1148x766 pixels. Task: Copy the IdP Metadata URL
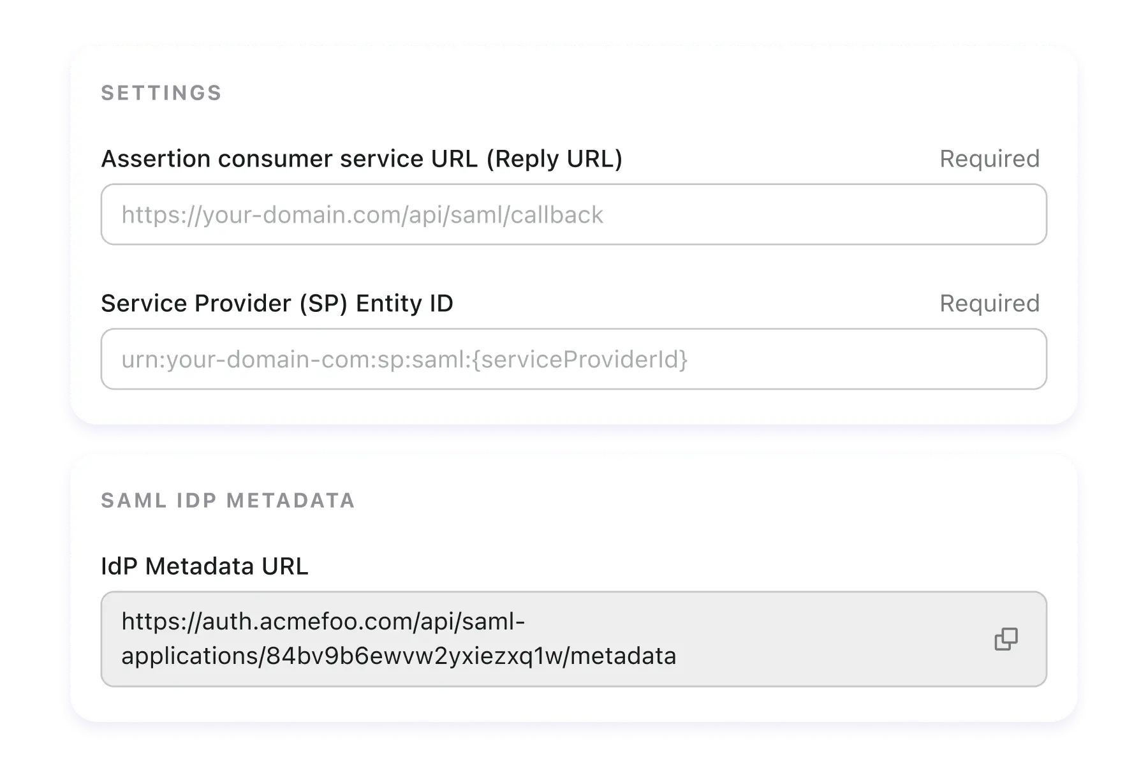click(x=1006, y=639)
